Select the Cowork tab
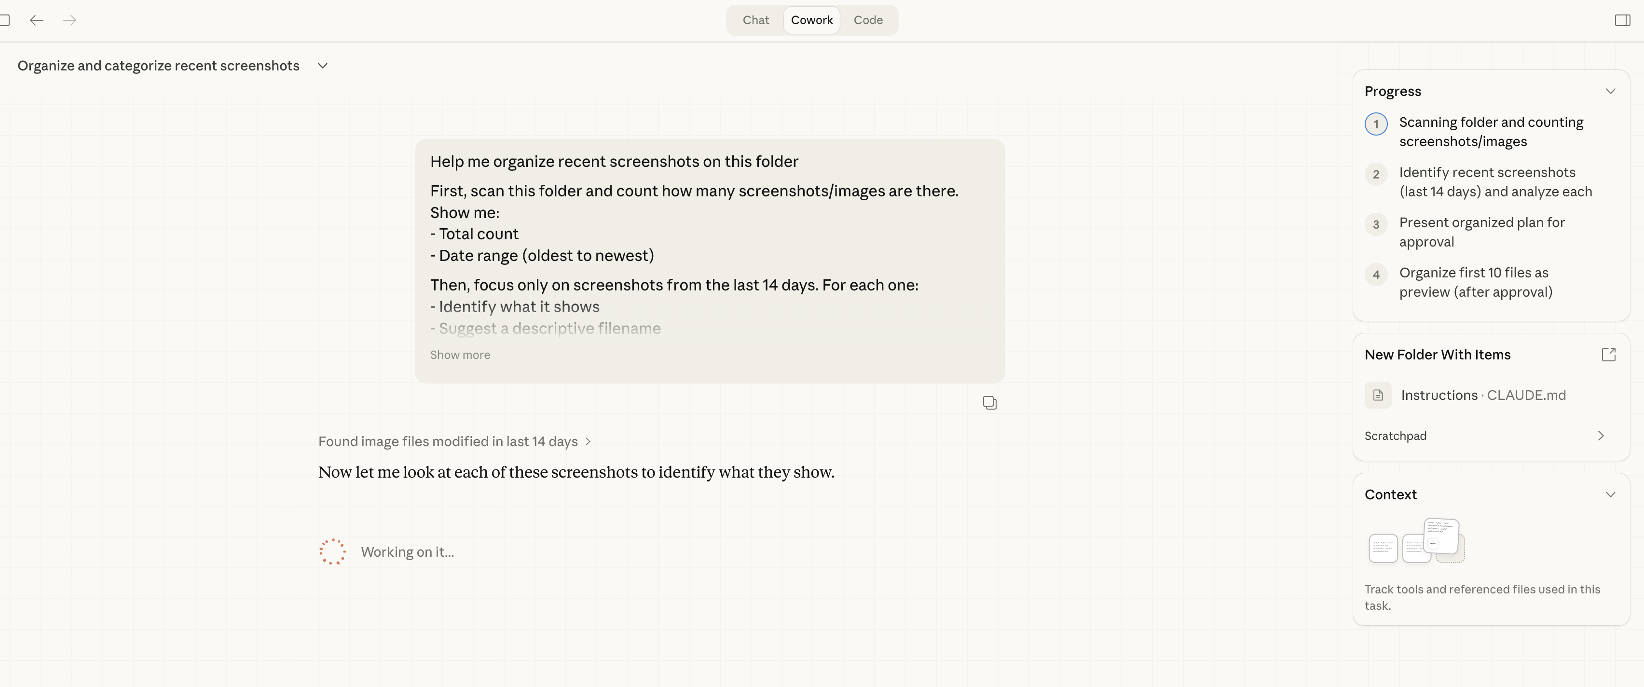This screenshot has width=1644, height=687. click(812, 20)
